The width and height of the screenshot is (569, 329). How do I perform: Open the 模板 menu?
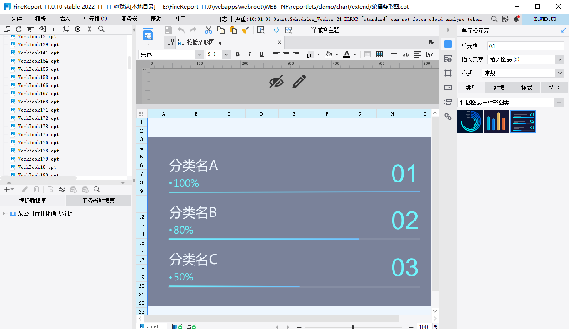point(41,19)
